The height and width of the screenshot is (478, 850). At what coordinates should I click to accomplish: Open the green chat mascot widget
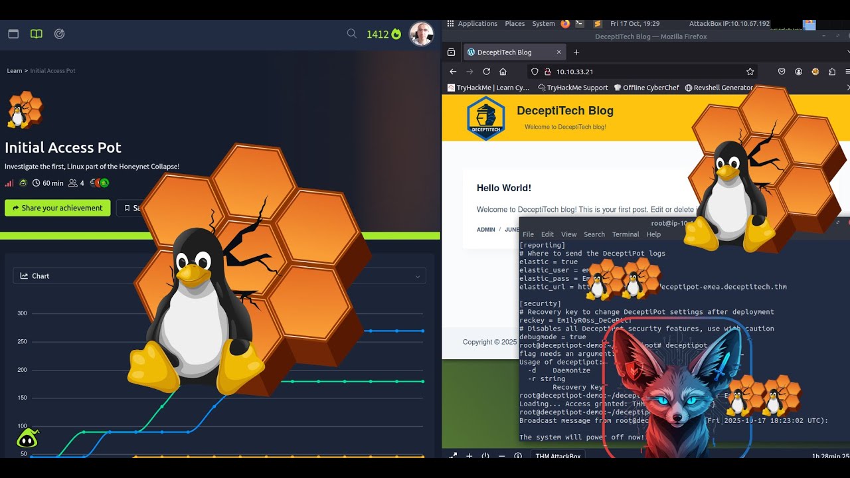coord(27,438)
